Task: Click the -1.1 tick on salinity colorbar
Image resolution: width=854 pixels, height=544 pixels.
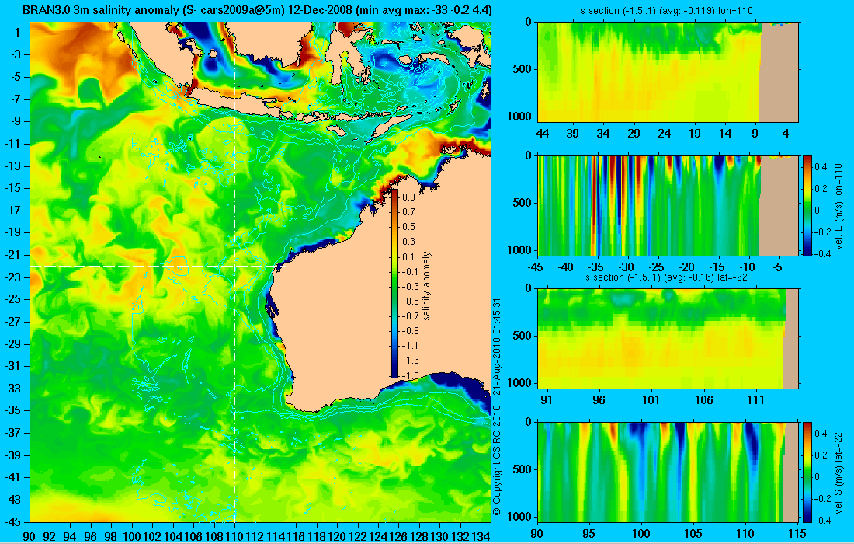Action: pyautogui.click(x=411, y=346)
